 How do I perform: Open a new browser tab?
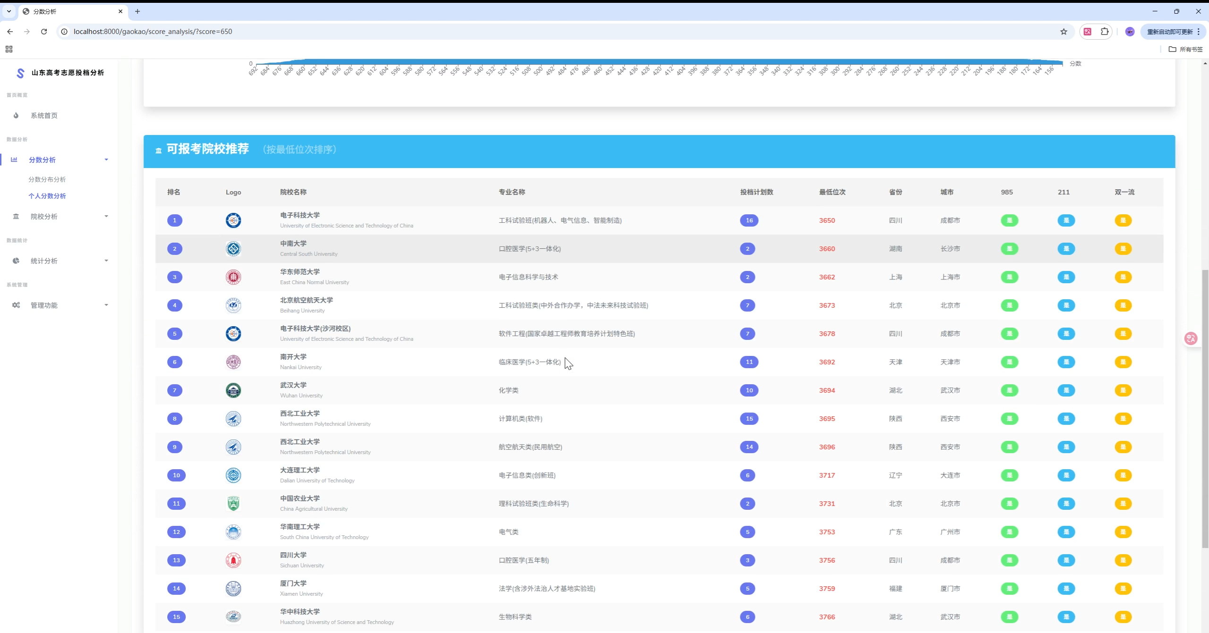pos(137,11)
